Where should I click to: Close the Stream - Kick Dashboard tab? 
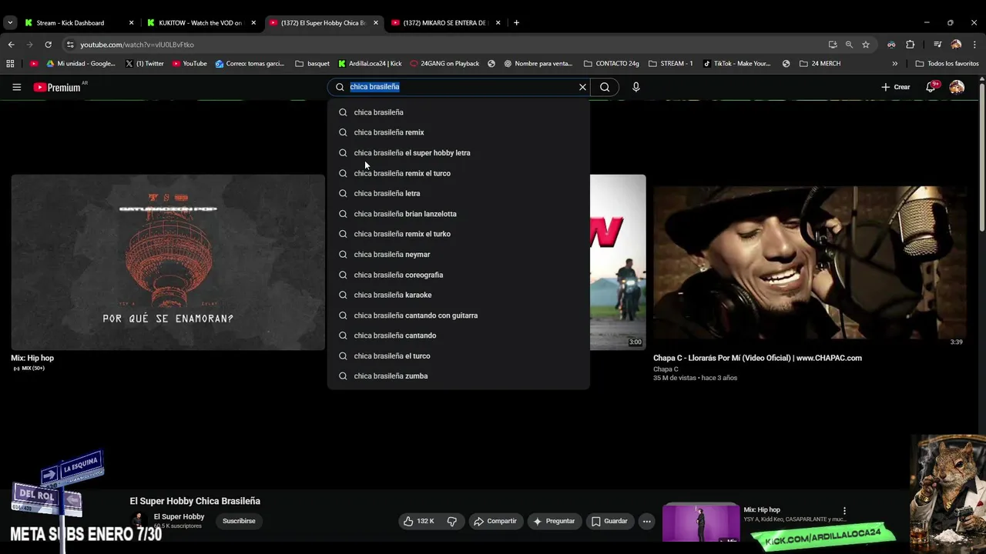[x=131, y=23]
